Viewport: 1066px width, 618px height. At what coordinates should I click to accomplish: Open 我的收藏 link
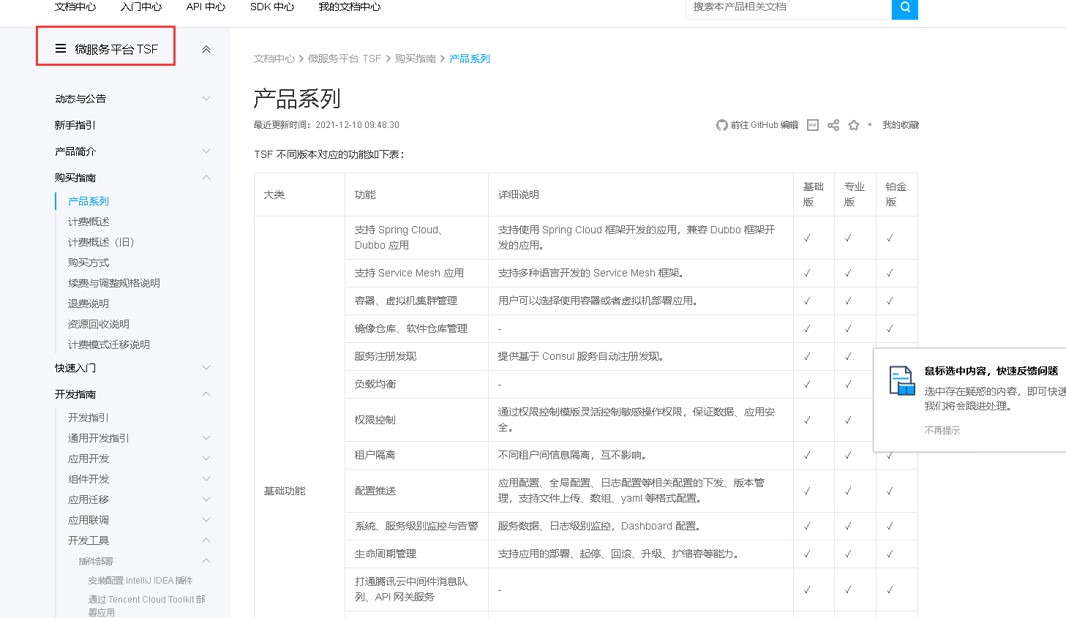pyautogui.click(x=901, y=125)
